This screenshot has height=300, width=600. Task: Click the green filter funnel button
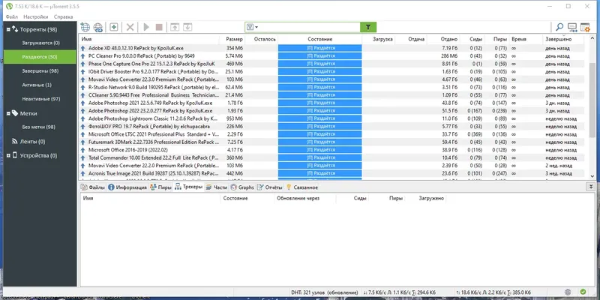pyautogui.click(x=368, y=27)
